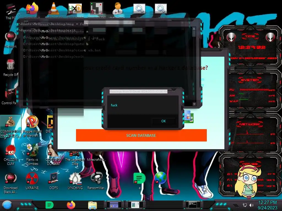
Task: Click the SYSTEM gadget header
Action: click(x=250, y=80)
